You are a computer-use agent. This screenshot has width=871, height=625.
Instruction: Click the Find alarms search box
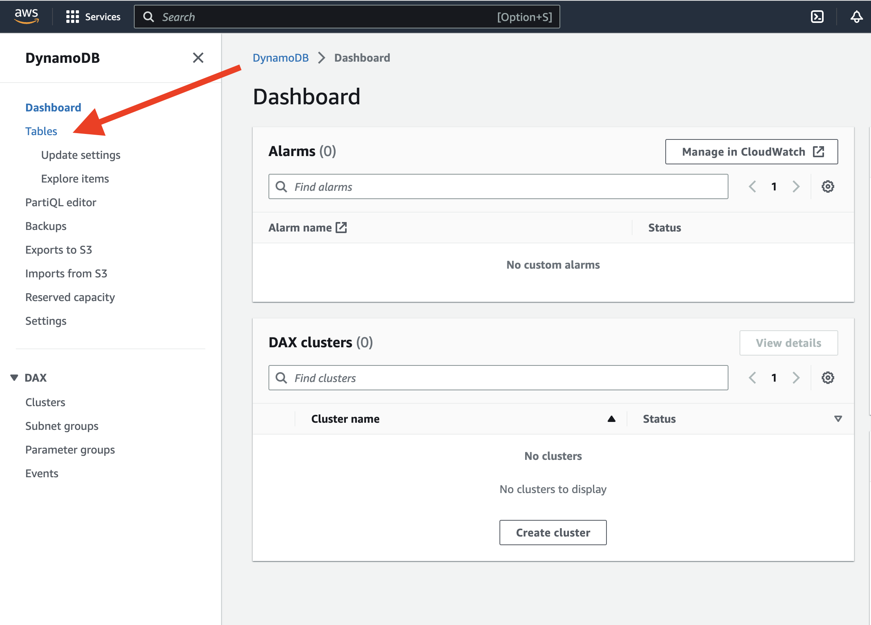[498, 186]
